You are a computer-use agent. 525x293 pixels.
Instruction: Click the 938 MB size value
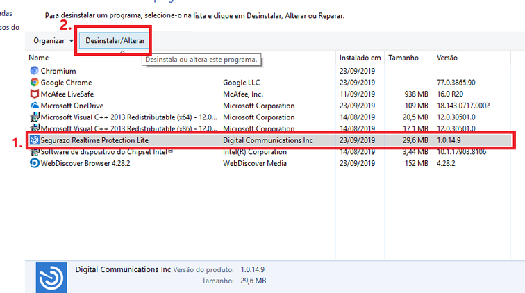pyautogui.click(x=416, y=94)
